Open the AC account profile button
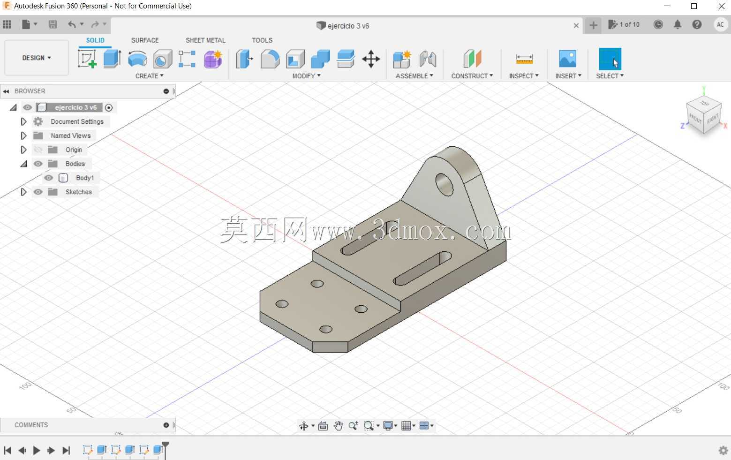Image resolution: width=731 pixels, height=460 pixels. point(721,24)
